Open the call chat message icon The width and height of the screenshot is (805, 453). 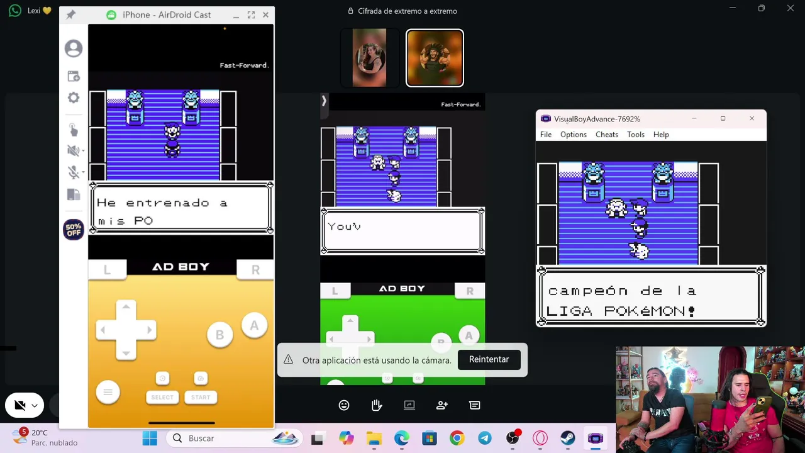[475, 405]
